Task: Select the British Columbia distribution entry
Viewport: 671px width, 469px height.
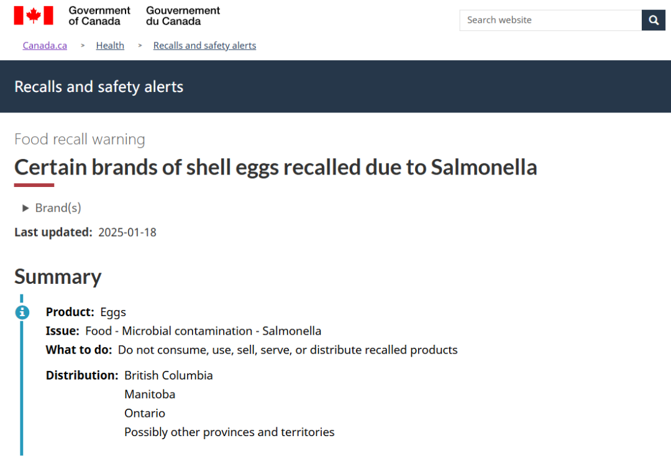Action: (x=168, y=375)
